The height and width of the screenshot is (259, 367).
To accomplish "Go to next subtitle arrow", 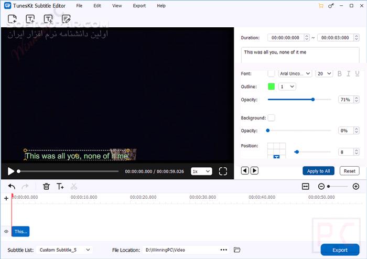I will [x=254, y=171].
